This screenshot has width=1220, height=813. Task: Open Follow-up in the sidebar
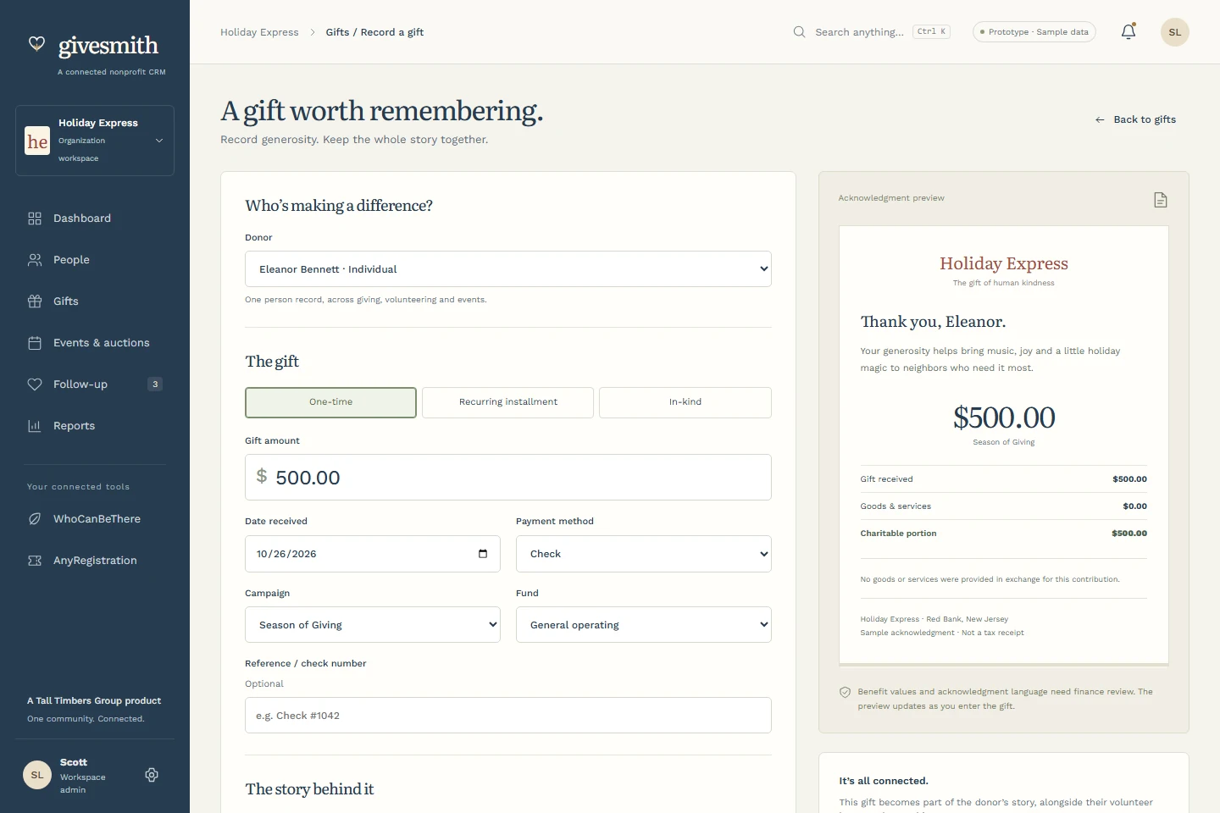[x=95, y=384]
